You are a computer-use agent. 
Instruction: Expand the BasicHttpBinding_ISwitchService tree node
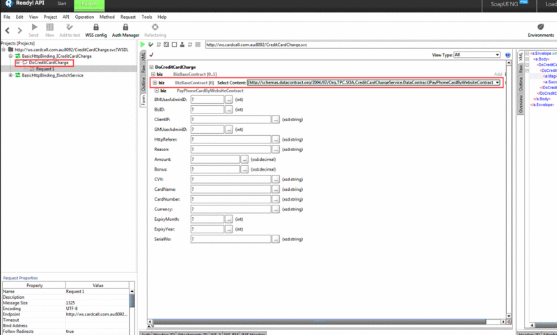(10, 75)
